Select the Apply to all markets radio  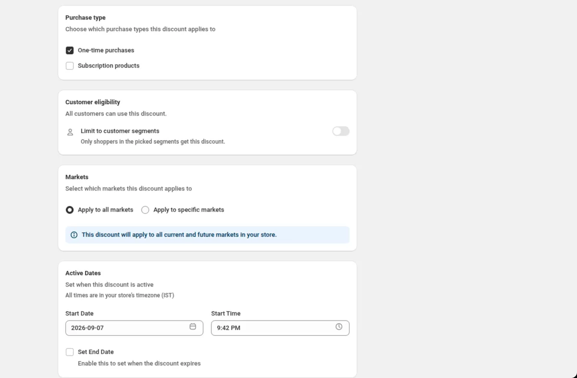tap(70, 210)
